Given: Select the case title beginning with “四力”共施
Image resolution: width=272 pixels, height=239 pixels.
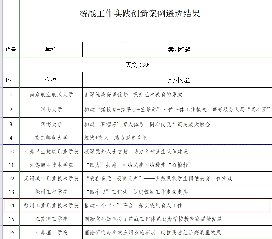Looking at the screenshot, I should click(138, 165).
